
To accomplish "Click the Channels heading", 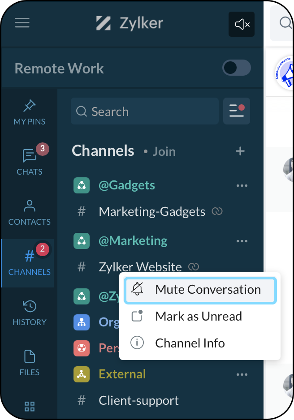I will (103, 150).
